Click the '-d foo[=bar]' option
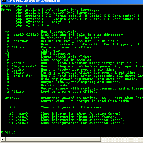Screen dimensions: 143x143 click(18, 41)
